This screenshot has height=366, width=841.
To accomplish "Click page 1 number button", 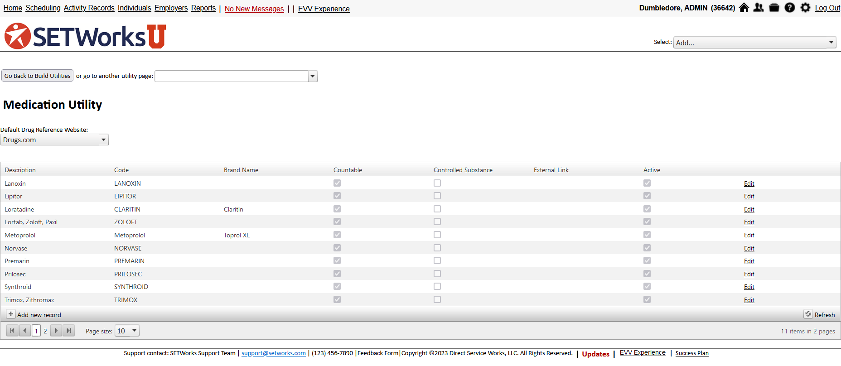I will point(36,331).
